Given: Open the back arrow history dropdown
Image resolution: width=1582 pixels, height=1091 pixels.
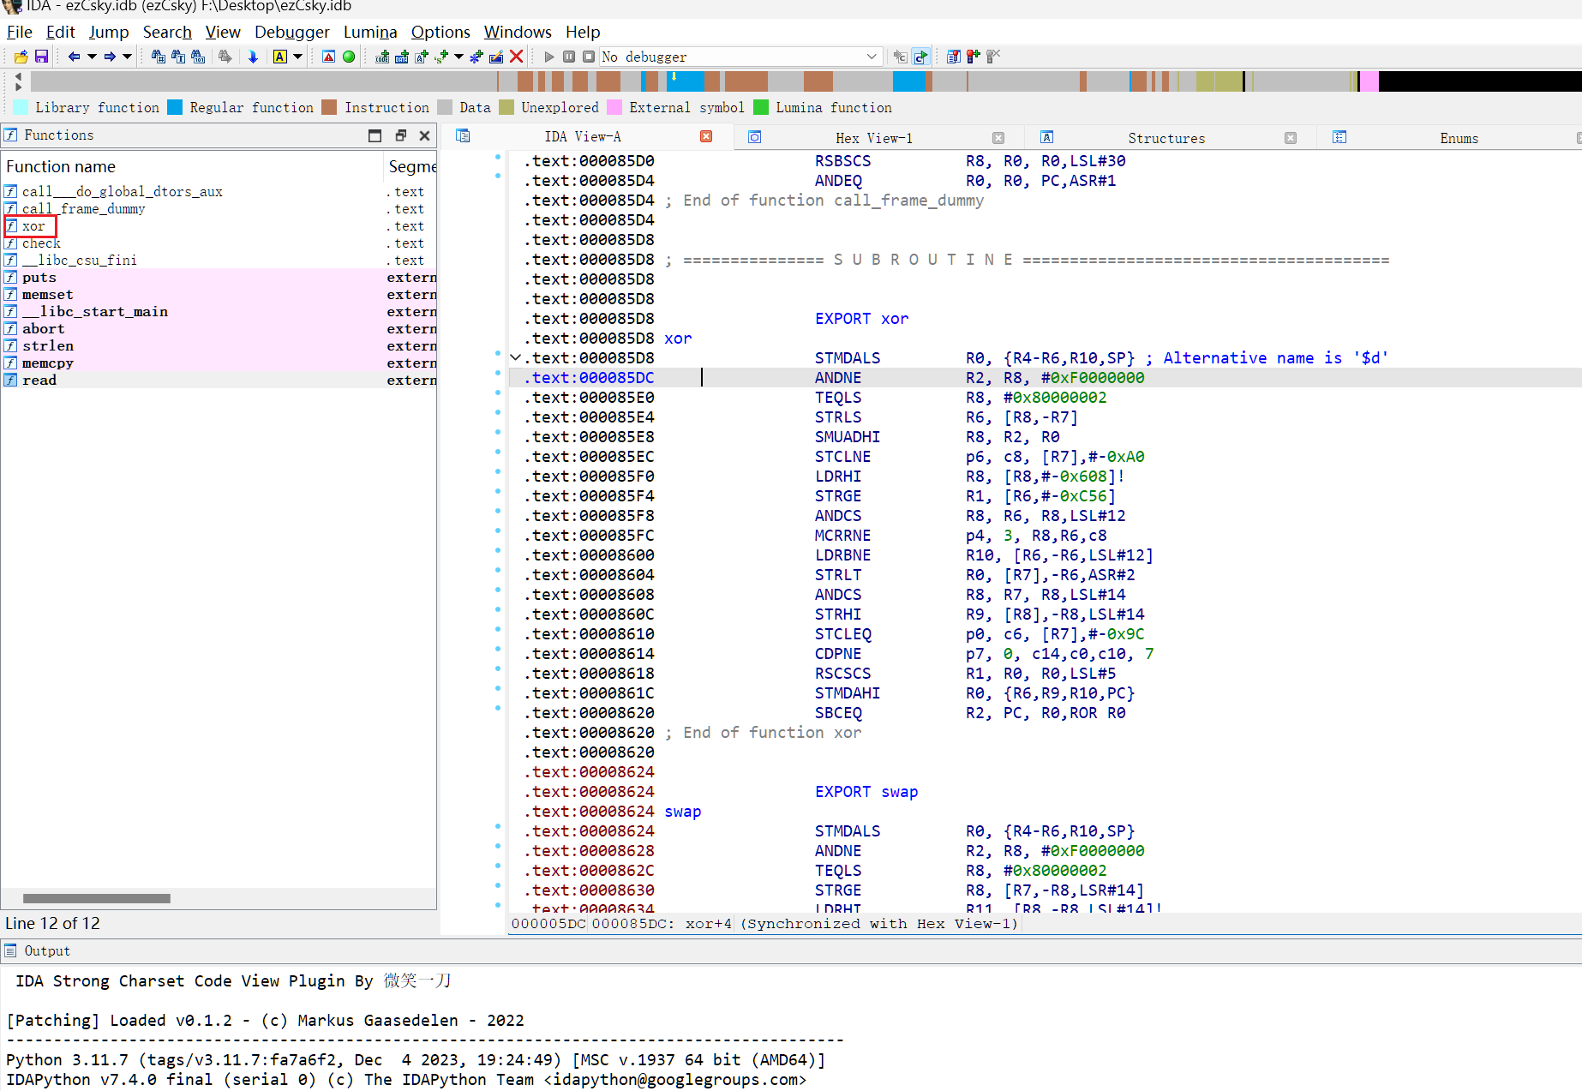Looking at the screenshot, I should coord(92,57).
